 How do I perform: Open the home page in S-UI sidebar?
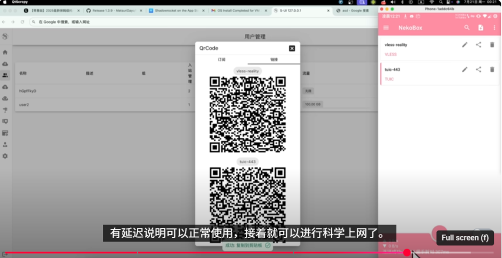click(5, 52)
